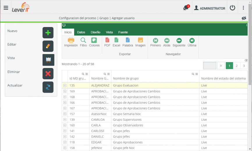
Task: Export to Palabra (Word)
Action: (128, 42)
